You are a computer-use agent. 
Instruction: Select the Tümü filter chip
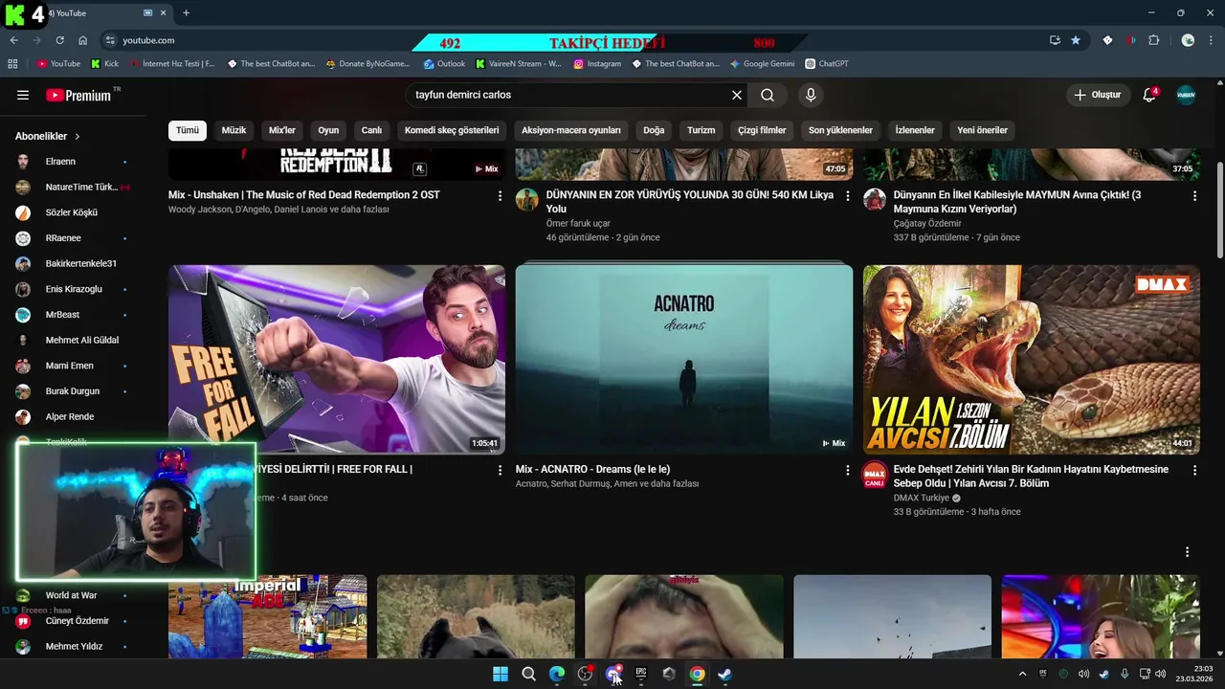coord(188,130)
